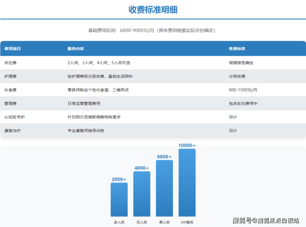The width and height of the screenshot is (306, 227).
Task: Click the 基础费用区间 6800-9000元/月 subtitle text
Action: pos(151,31)
